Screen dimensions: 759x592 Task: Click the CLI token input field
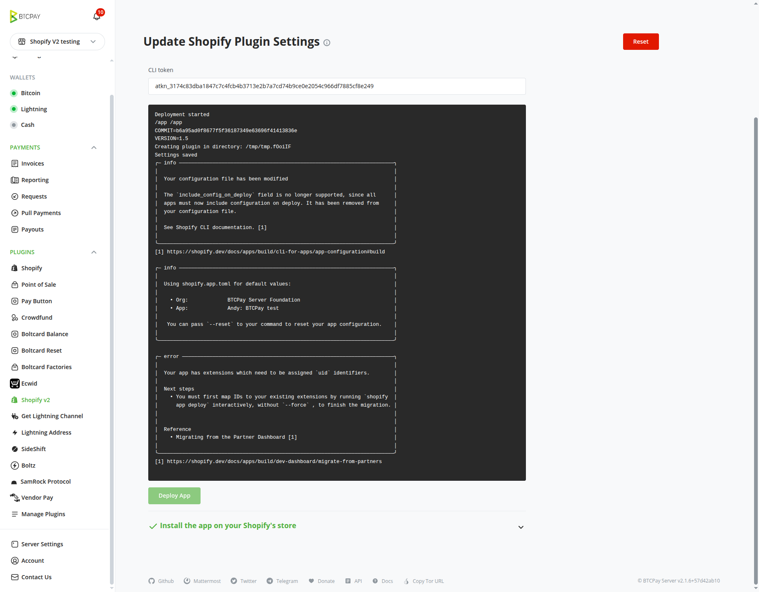click(336, 86)
